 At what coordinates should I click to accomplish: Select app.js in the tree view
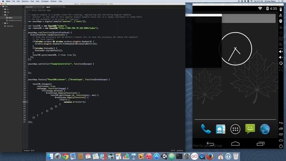(x=10, y=18)
